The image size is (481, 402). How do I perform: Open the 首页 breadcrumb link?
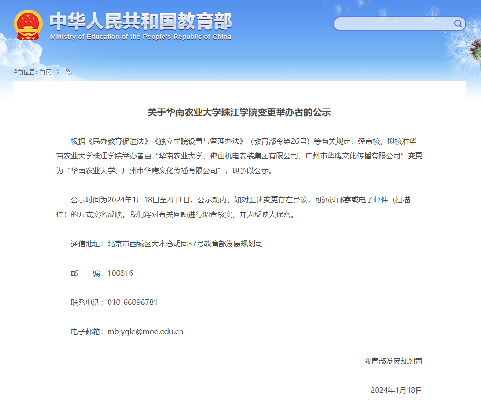tap(45, 72)
